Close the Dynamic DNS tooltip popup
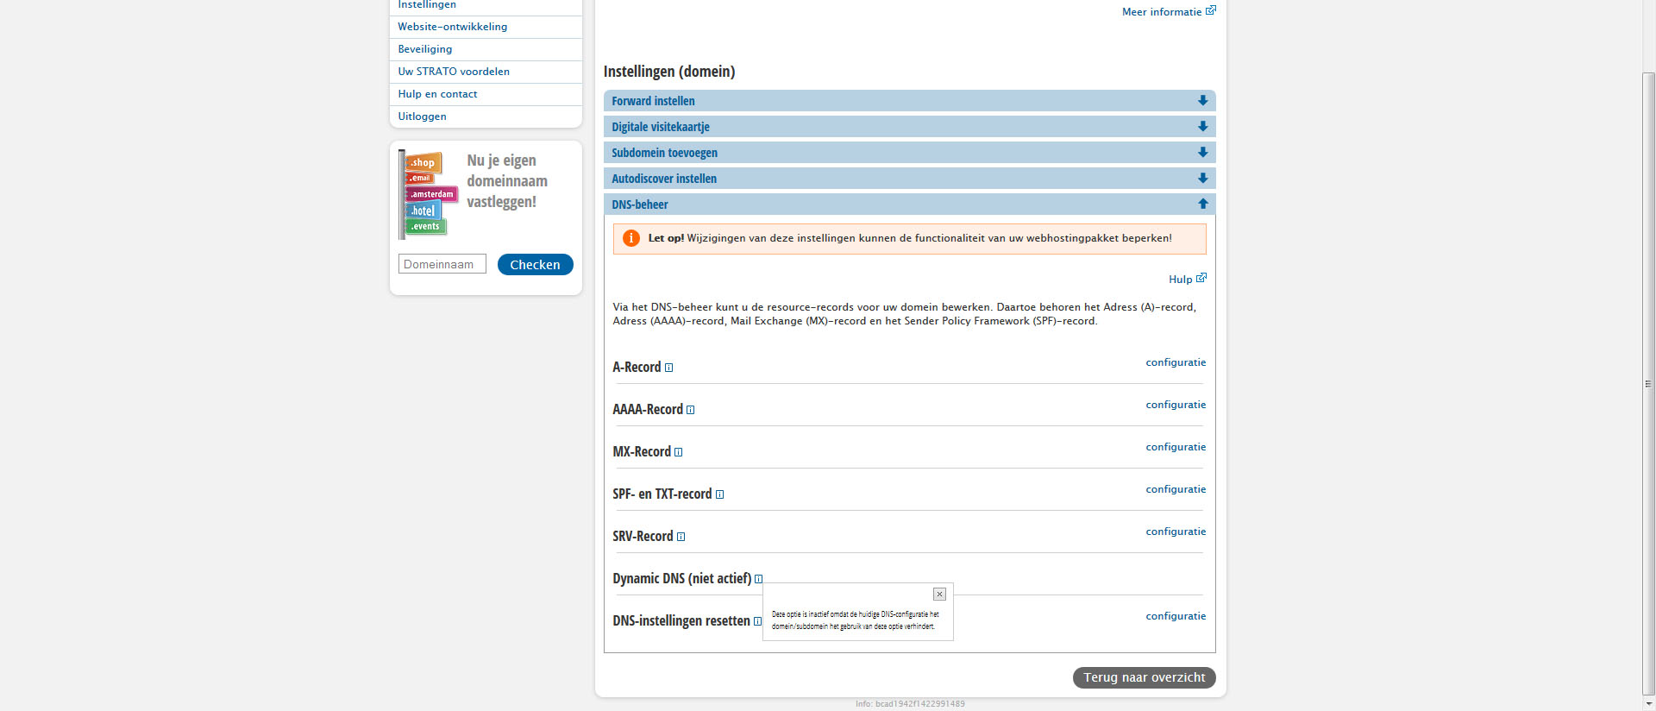 [939, 594]
